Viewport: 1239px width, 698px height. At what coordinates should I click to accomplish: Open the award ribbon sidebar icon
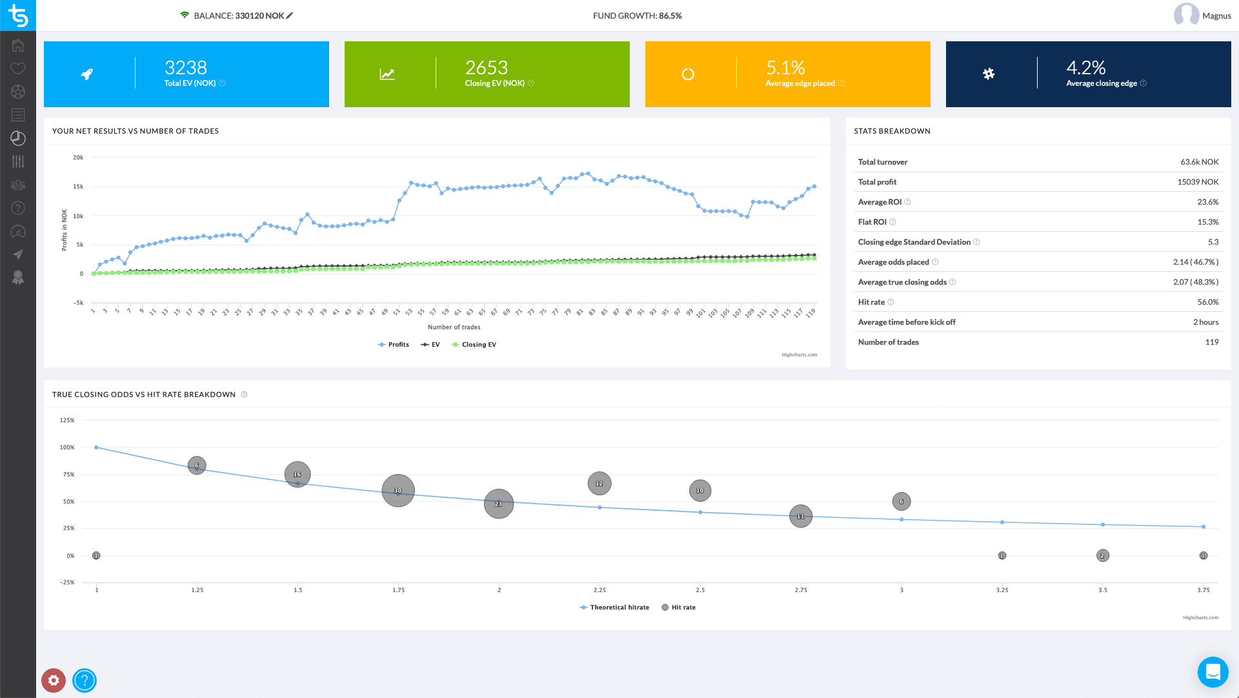coord(18,278)
